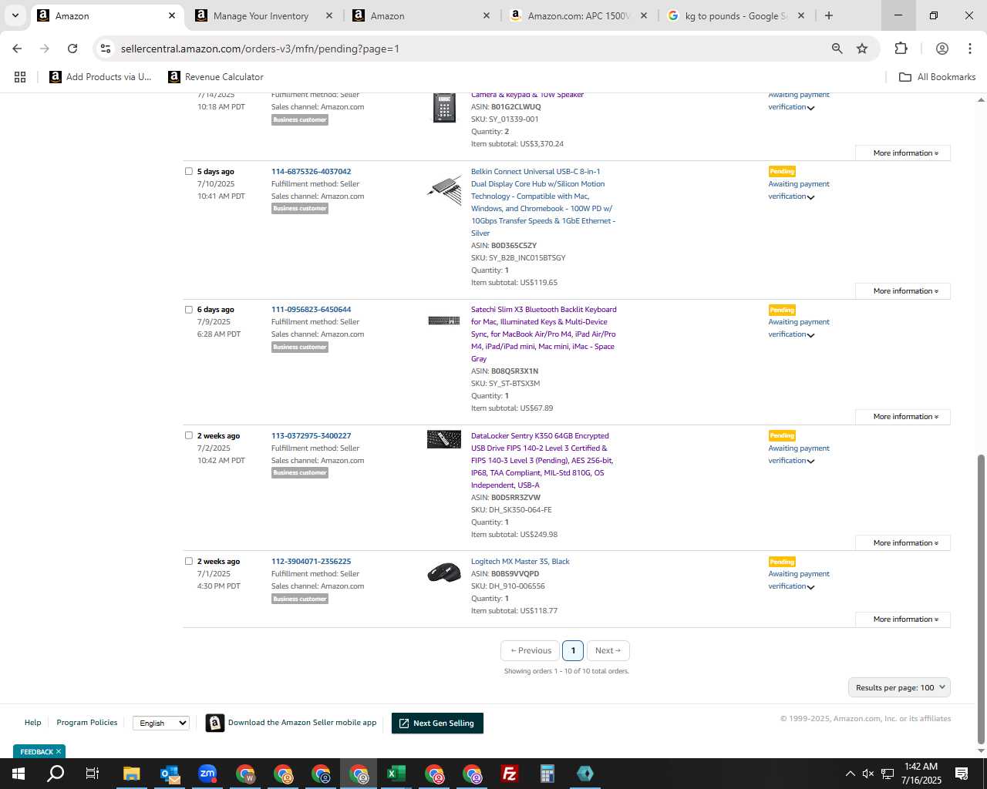Switch to the kg to pounds Google tab
The image size is (987, 789).
[735, 15]
